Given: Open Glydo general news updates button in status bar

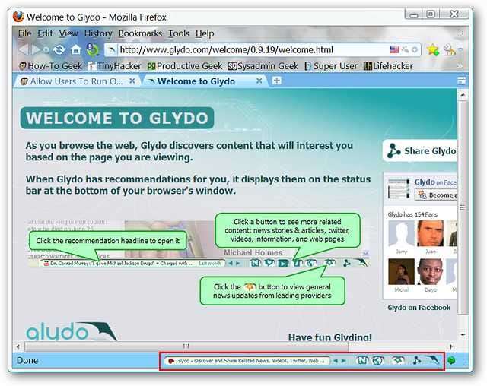Looking at the screenshot, I should [398, 360].
